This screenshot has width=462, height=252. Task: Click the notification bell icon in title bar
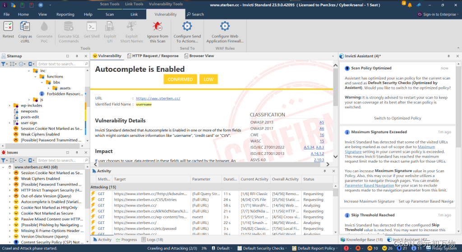coord(410,5)
